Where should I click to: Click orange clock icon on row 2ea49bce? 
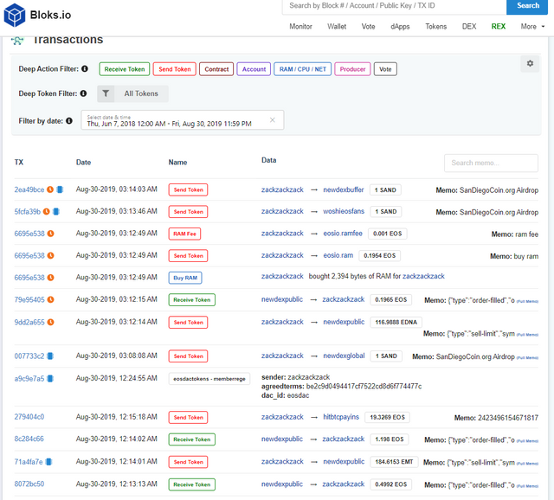coord(50,189)
